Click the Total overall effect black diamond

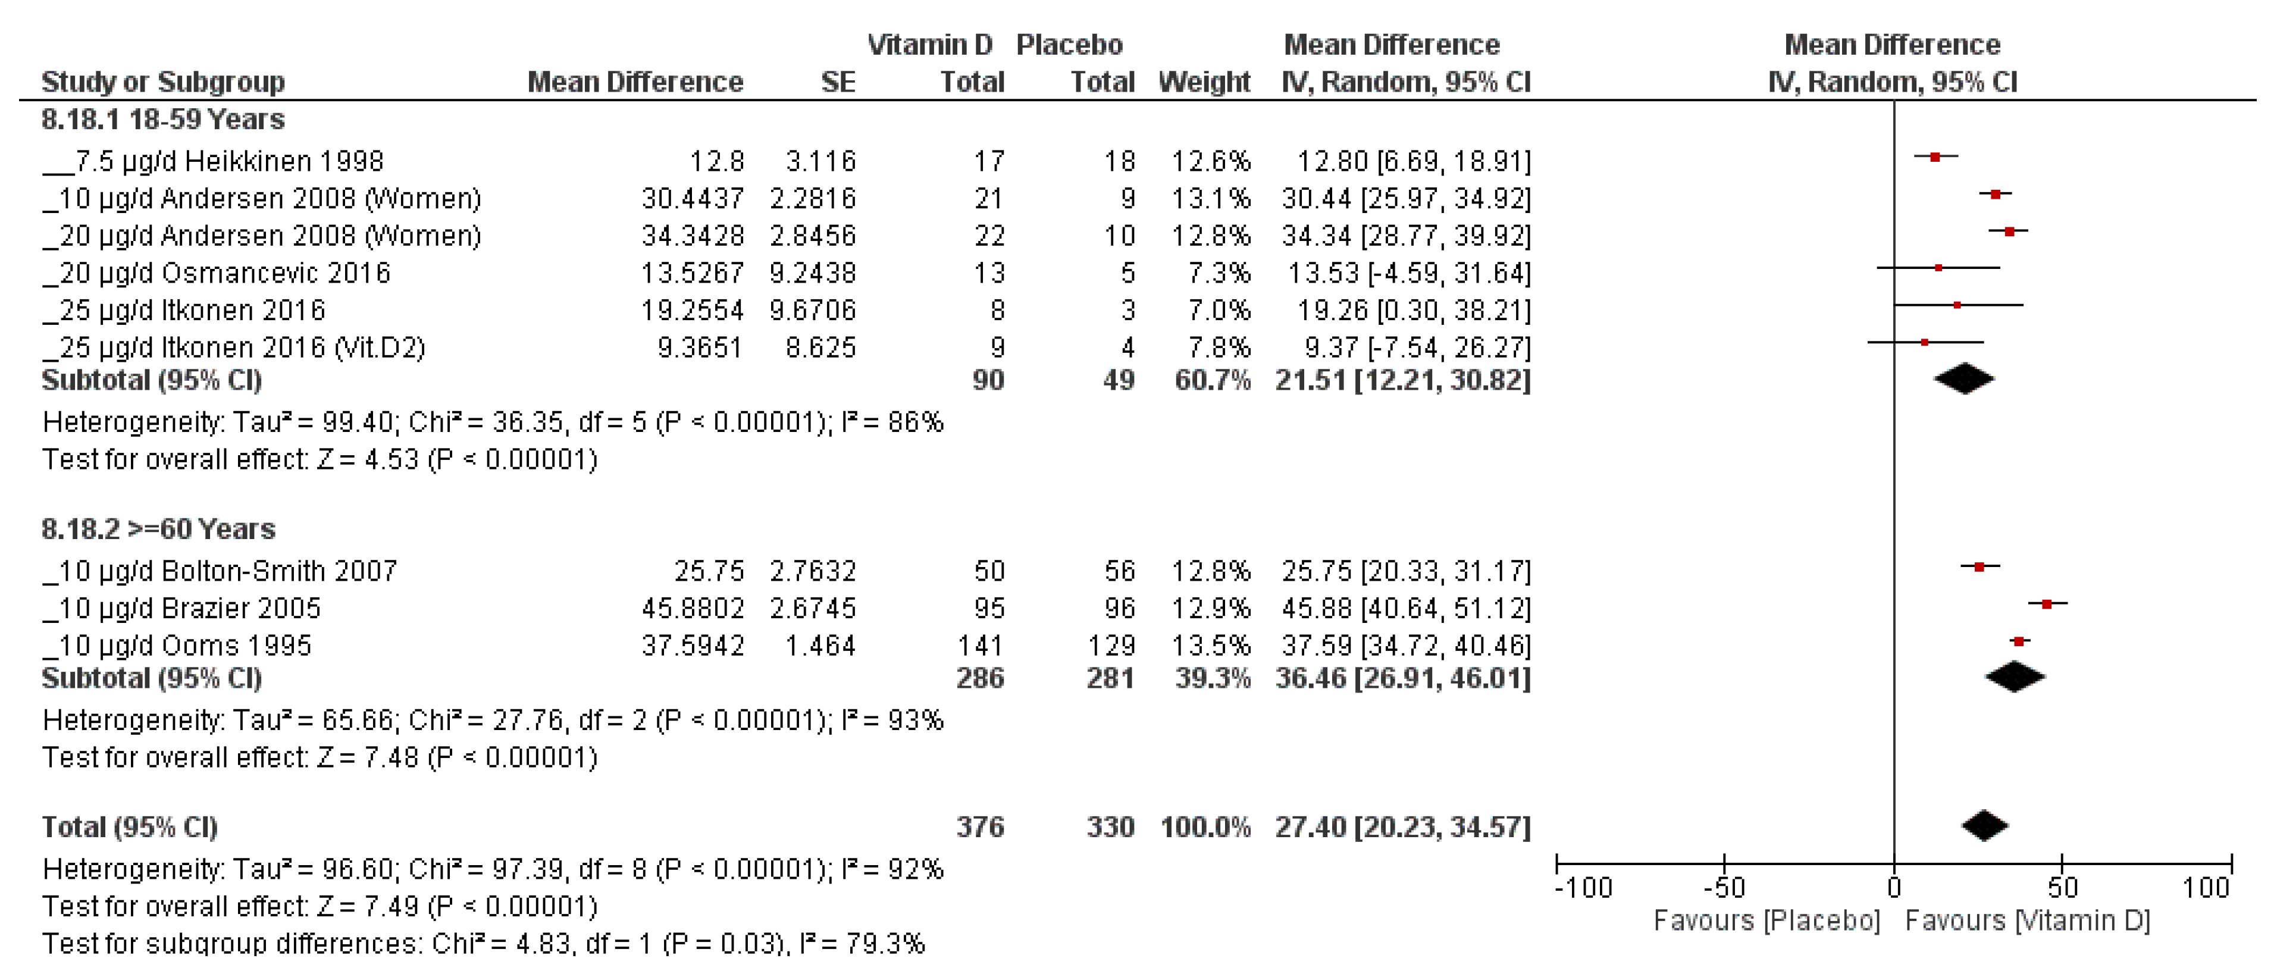point(1984,826)
